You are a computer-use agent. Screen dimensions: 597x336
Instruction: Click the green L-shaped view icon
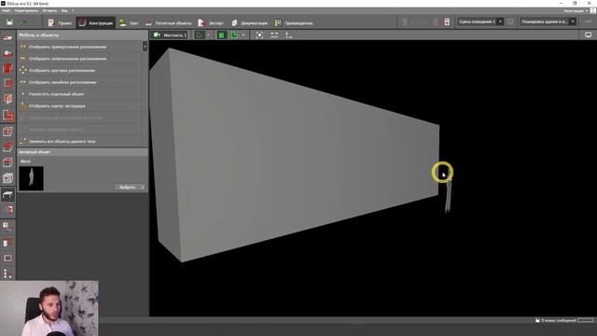pyautogui.click(x=234, y=35)
